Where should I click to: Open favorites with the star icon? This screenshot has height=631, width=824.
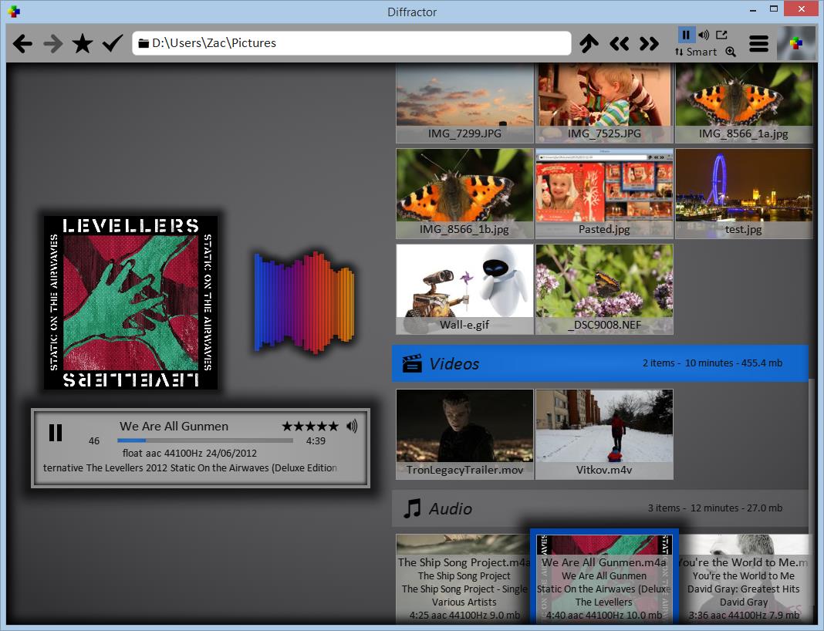[x=83, y=43]
